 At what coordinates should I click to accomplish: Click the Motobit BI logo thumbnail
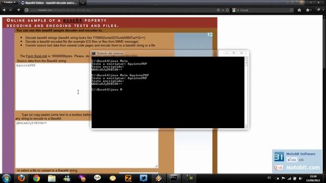(x=279, y=157)
